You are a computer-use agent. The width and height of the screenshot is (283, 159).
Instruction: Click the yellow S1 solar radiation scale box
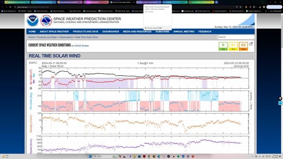233,46
